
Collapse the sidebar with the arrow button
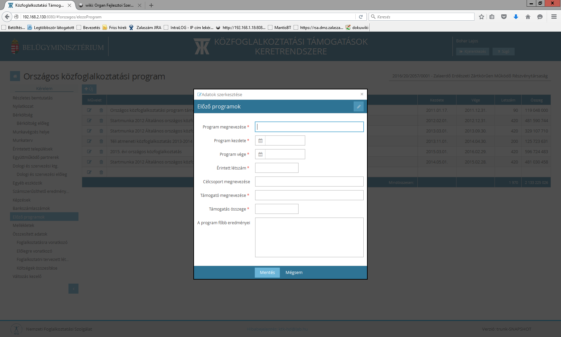(x=73, y=289)
